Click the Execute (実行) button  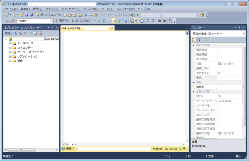point(62,21)
